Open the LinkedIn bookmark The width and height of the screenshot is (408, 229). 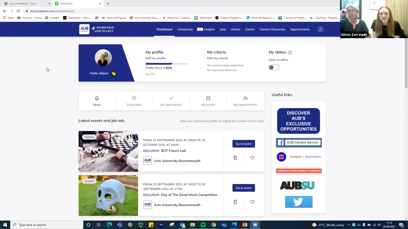click(x=52, y=18)
